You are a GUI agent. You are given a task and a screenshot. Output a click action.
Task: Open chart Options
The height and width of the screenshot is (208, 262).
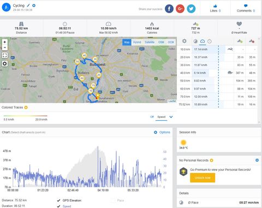162,132
